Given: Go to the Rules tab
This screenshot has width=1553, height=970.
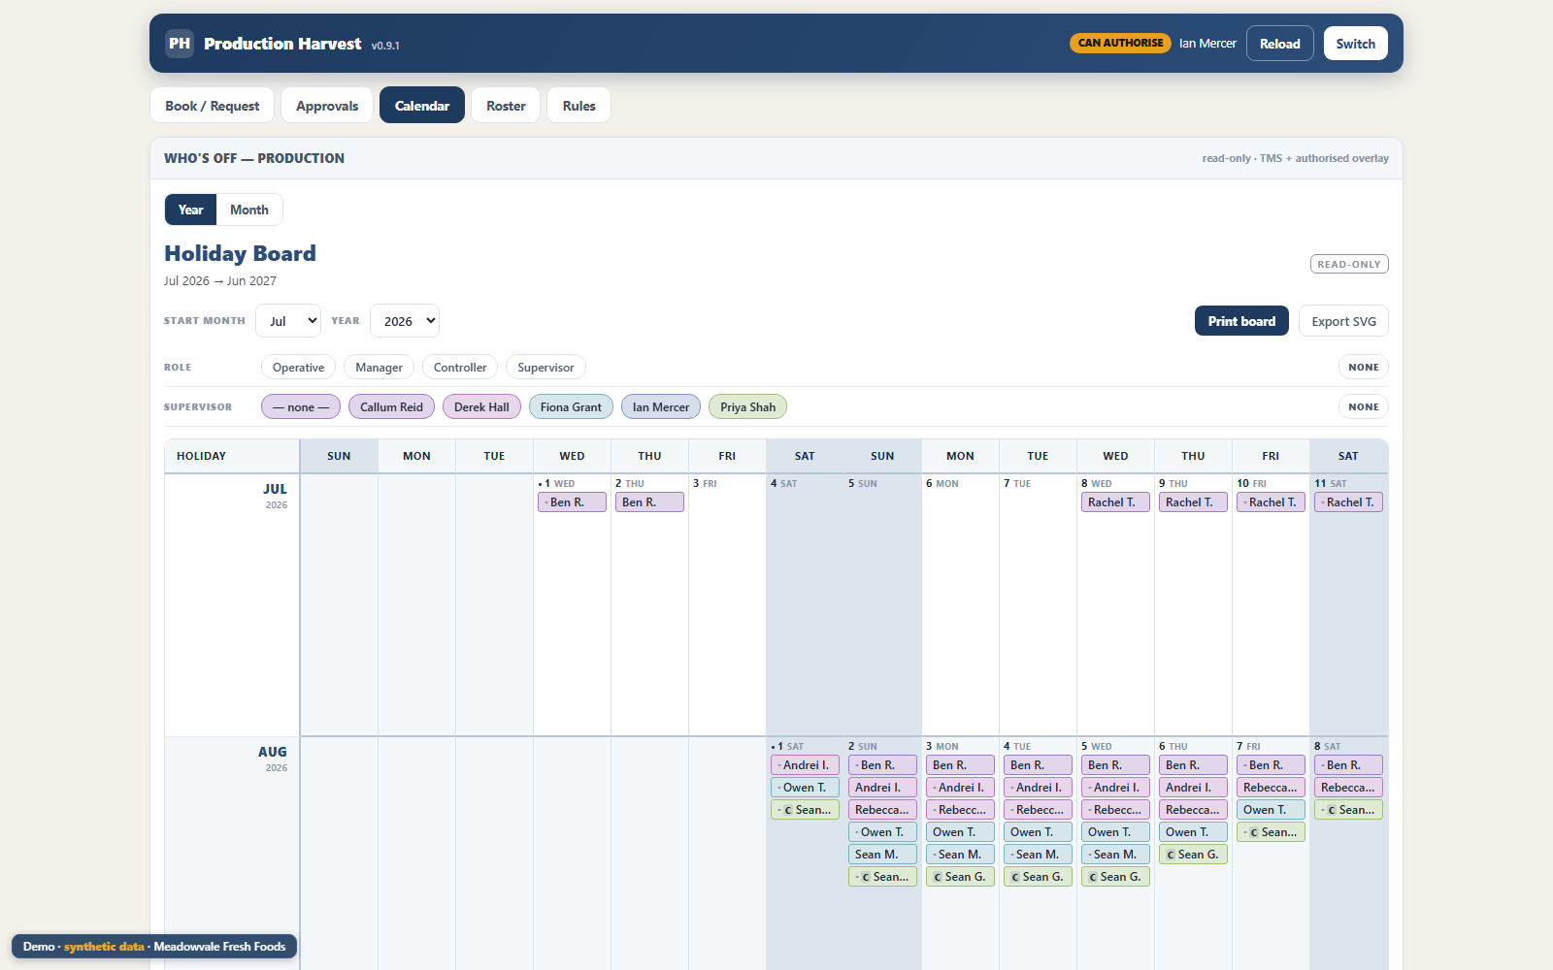Looking at the screenshot, I should tap(579, 106).
